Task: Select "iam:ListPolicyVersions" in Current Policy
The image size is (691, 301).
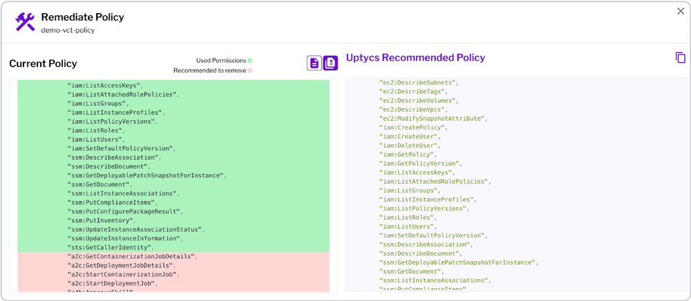Action: point(113,121)
